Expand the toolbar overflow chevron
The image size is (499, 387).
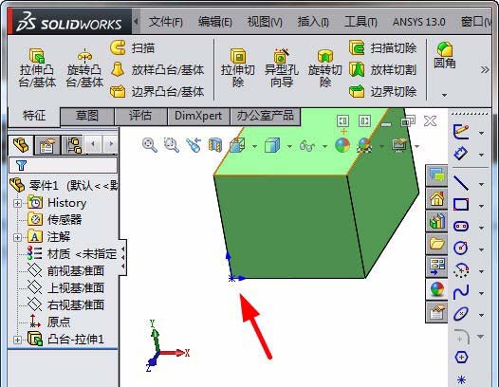[485, 69]
